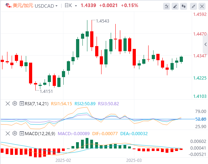Screen dimensions: 208x164
Task: Open RSI indicator settings hexagon icon
Action: tap(15, 103)
